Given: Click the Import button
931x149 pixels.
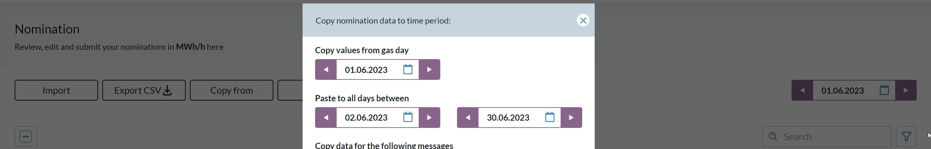Looking at the screenshot, I should [x=56, y=90].
